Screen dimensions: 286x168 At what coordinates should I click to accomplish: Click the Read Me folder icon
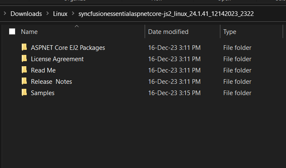24,70
